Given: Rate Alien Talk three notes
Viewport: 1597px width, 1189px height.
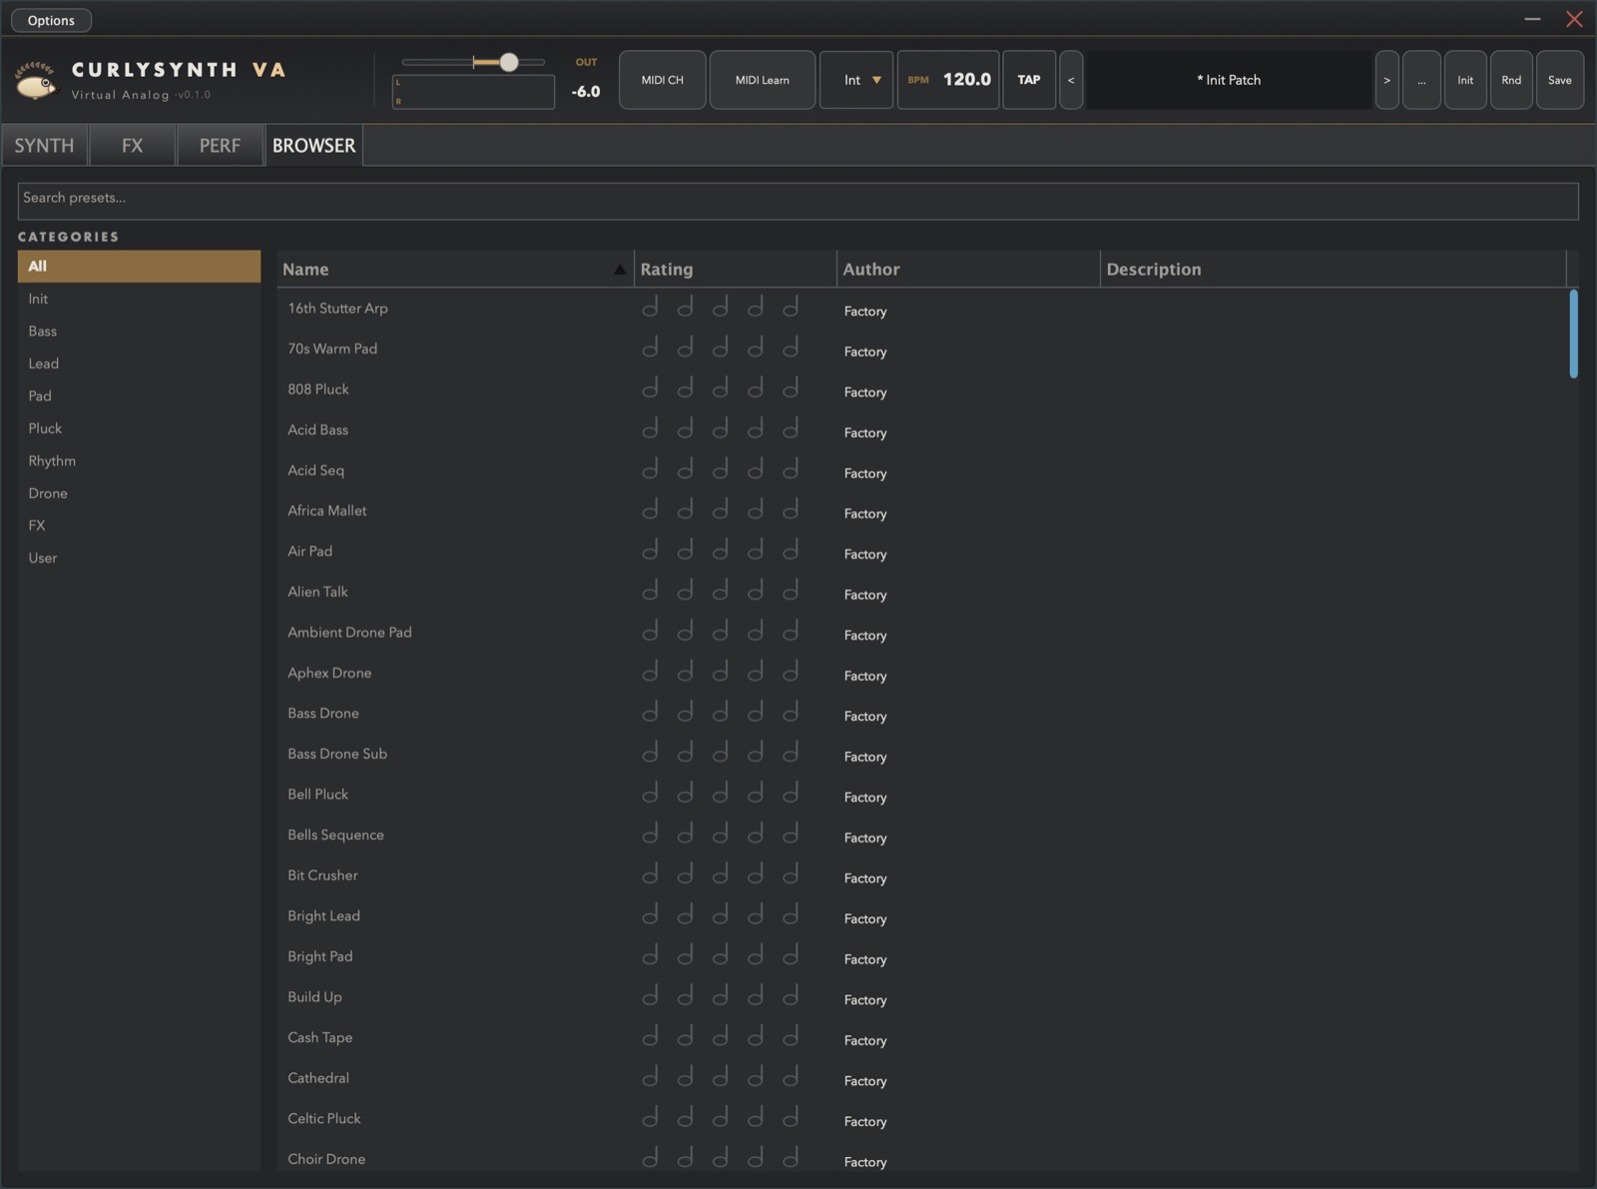Looking at the screenshot, I should (720, 591).
